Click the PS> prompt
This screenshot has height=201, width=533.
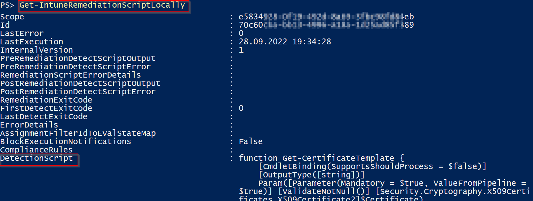coord(8,5)
